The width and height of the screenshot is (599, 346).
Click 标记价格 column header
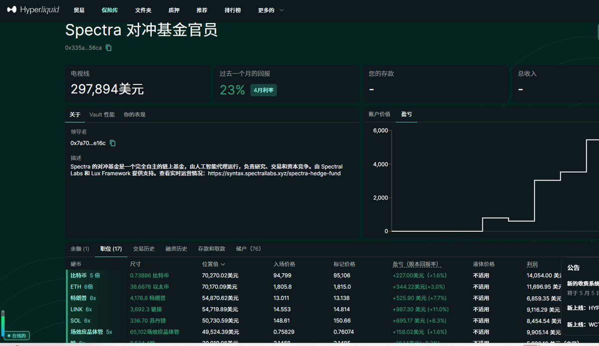click(x=344, y=264)
